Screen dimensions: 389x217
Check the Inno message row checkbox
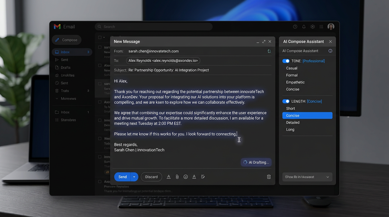100,120
